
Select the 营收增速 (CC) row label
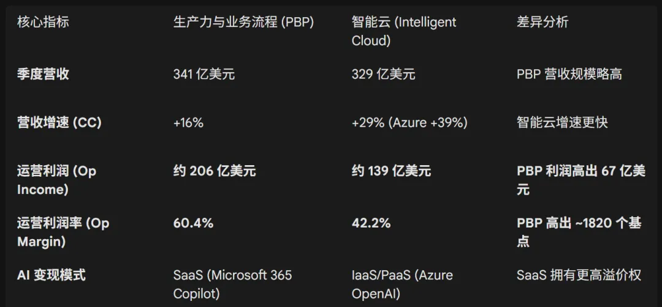coord(59,122)
